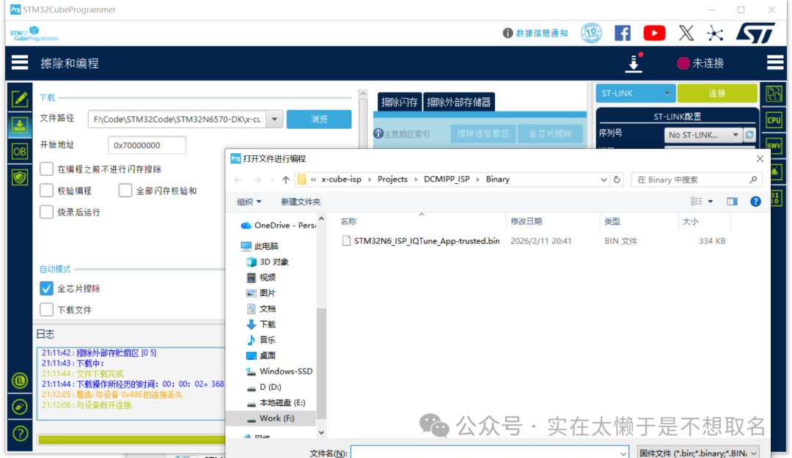792x458 pixels.
Task: Open the round badge icon in lower sidebar
Action: [20, 381]
